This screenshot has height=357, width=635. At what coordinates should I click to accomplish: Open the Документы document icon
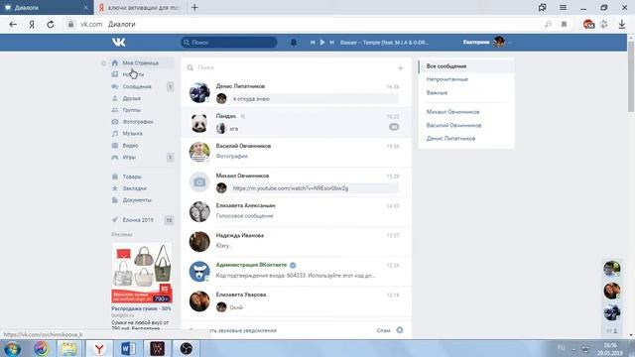pos(115,200)
